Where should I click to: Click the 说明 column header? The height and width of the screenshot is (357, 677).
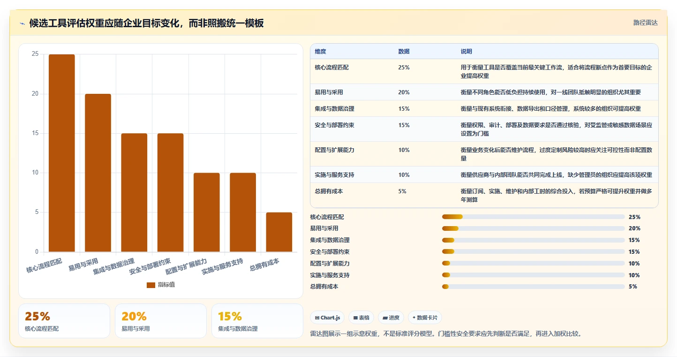466,51
